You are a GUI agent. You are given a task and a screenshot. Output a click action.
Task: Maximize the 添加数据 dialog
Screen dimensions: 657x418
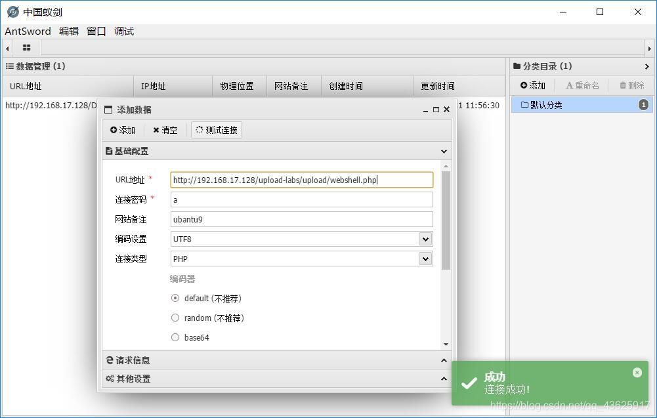(436, 110)
